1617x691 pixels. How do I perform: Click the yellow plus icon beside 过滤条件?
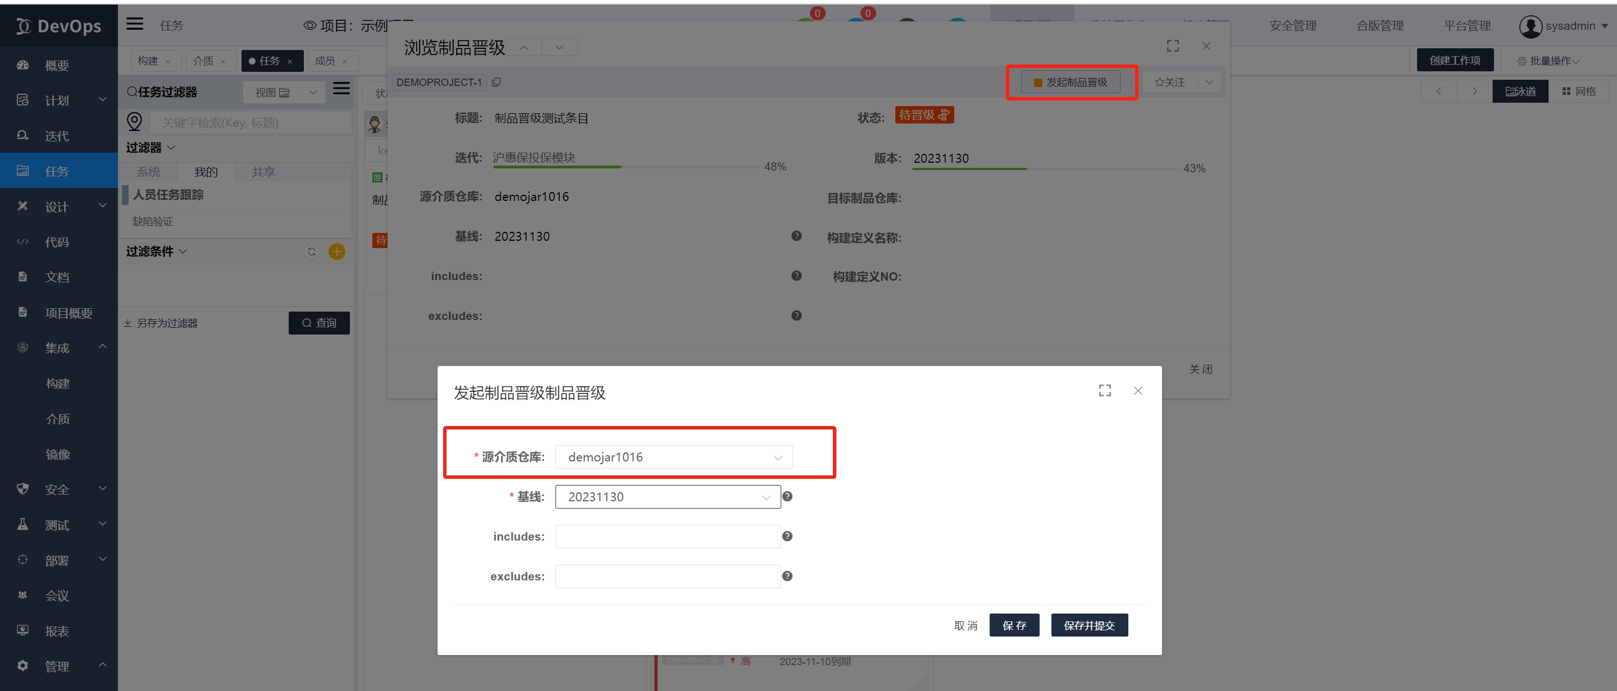(x=336, y=251)
